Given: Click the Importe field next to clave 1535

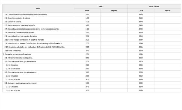Looking at the screenshot, I should coord(114,47).
